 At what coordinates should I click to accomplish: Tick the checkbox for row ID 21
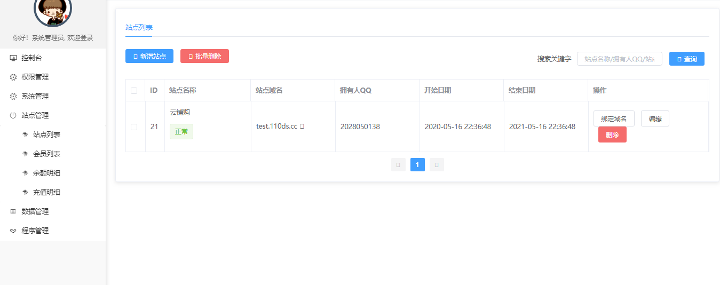134,126
